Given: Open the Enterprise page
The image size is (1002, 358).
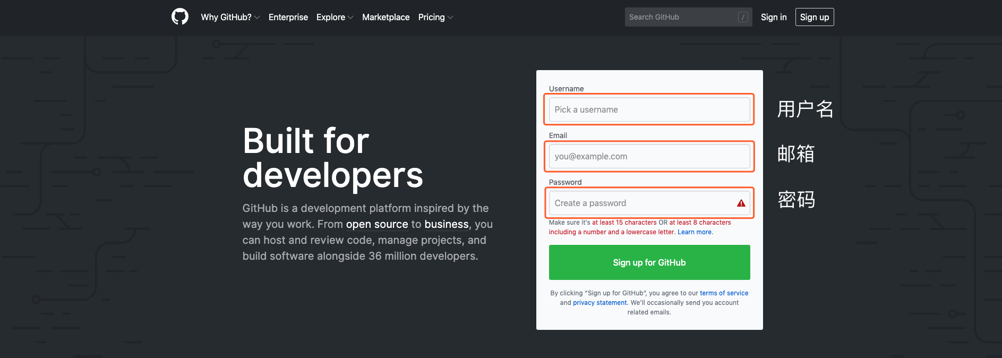Looking at the screenshot, I should click(288, 17).
